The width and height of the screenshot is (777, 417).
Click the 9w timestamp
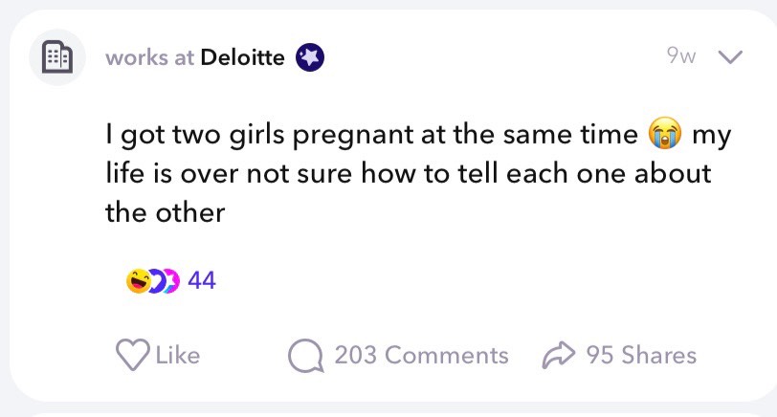pyautogui.click(x=681, y=55)
